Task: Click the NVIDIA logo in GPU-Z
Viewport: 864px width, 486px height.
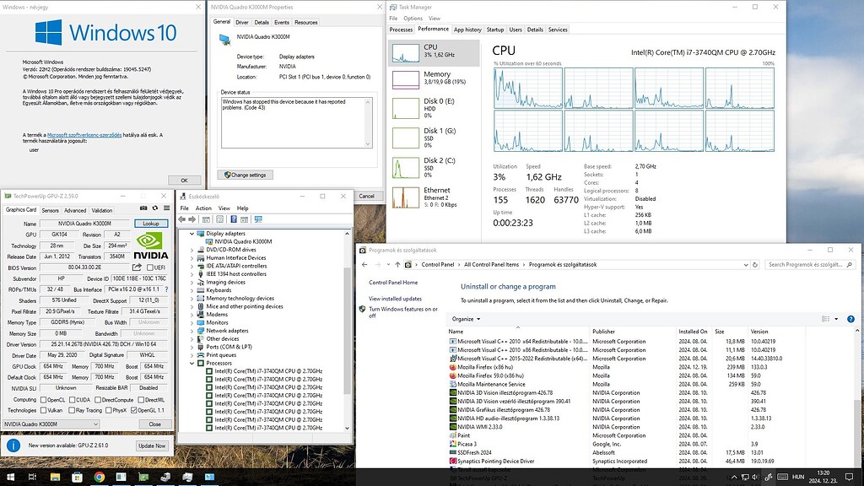Action: (x=148, y=243)
